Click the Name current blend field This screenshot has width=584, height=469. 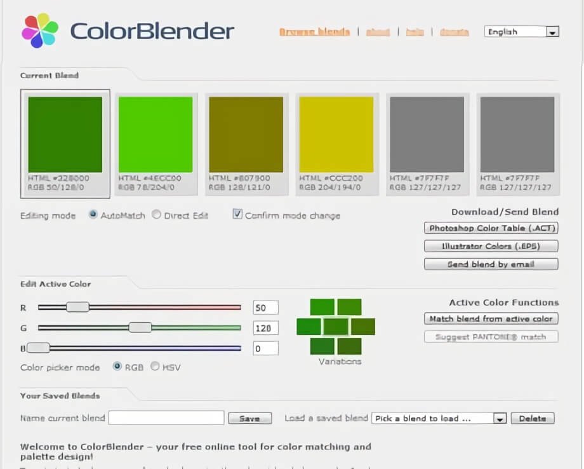coord(166,418)
